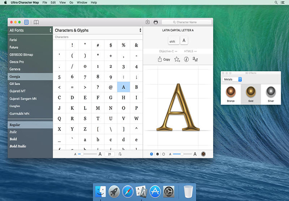The height and width of the screenshot is (201, 289).
Task: Click the large gold A preview
Action: [x=178, y=107]
